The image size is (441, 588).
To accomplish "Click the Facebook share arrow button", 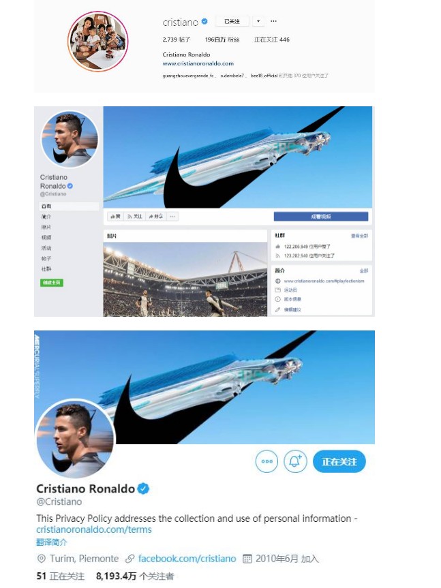I will (x=156, y=217).
